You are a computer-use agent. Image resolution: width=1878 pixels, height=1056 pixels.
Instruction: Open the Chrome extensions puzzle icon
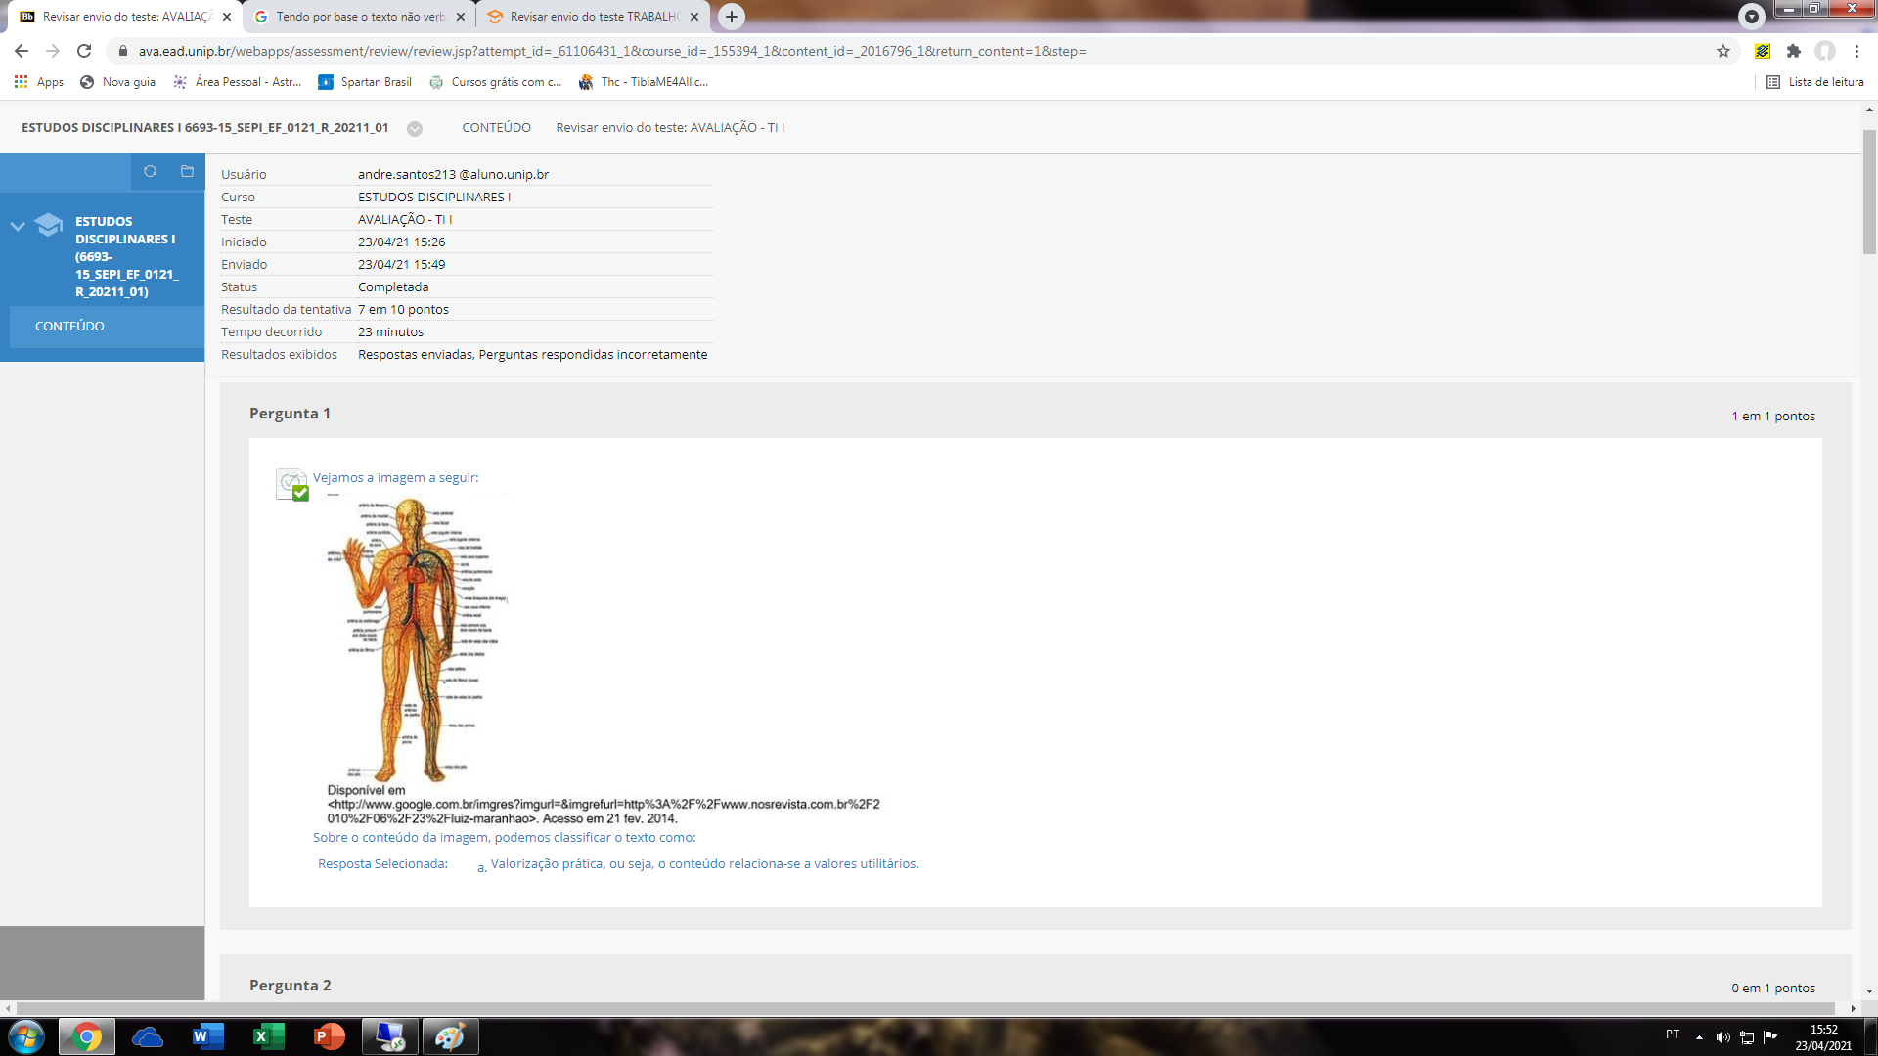point(1793,51)
